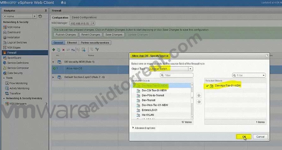Image resolution: width=282 pixels, height=150 pixels.
Task: Select Firewall in navigator
Action: [x=25, y=53]
